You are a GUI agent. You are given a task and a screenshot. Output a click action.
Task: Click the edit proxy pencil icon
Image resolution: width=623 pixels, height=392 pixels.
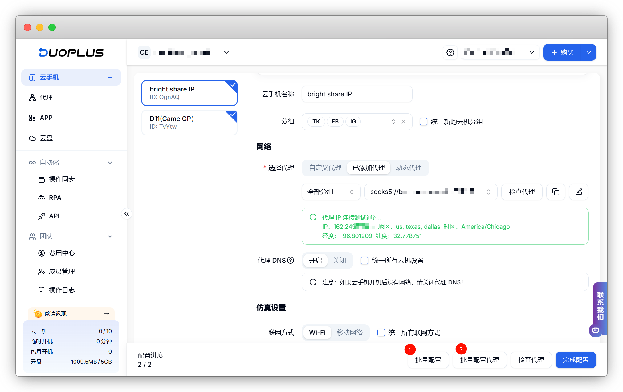(578, 192)
